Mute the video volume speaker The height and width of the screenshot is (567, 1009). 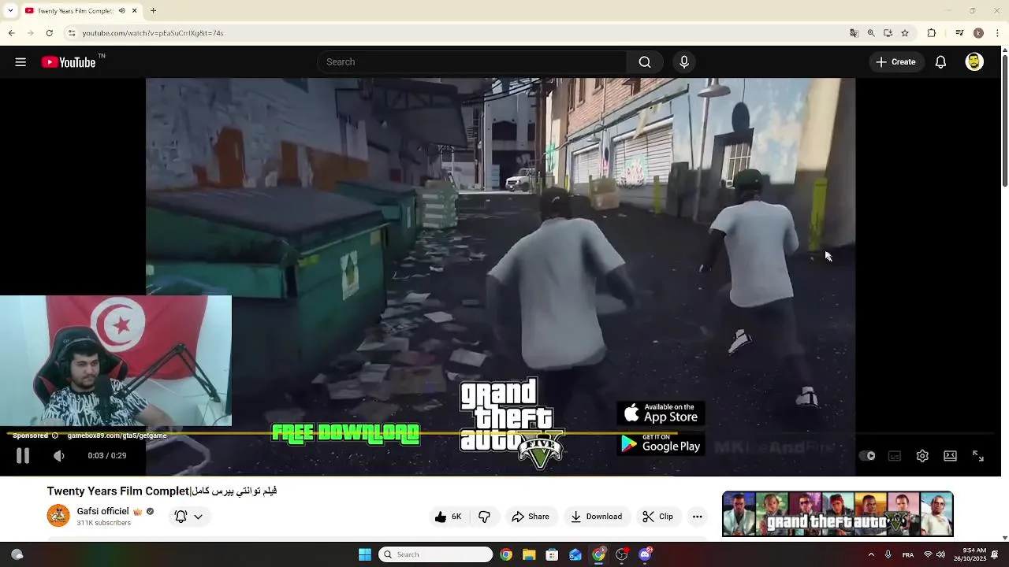59,455
